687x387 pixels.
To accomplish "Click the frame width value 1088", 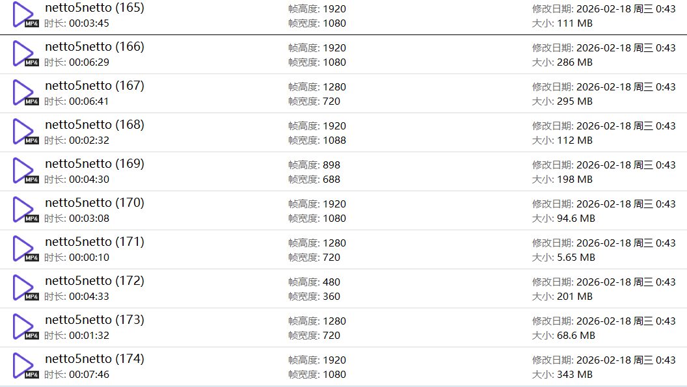I will click(x=334, y=140).
